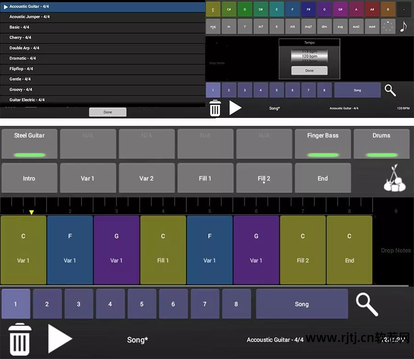Select the aug chord type
Viewport: 414px width, 359px height.
tap(340, 26)
